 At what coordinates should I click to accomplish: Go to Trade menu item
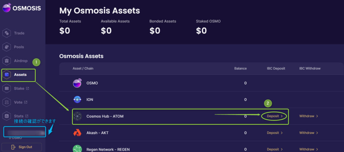(19, 33)
